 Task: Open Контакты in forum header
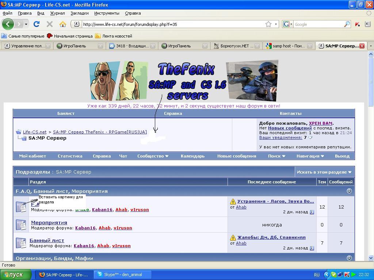pyautogui.click(x=290, y=113)
